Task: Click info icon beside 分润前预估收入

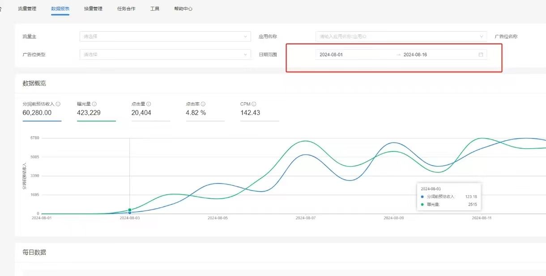Action: point(58,104)
